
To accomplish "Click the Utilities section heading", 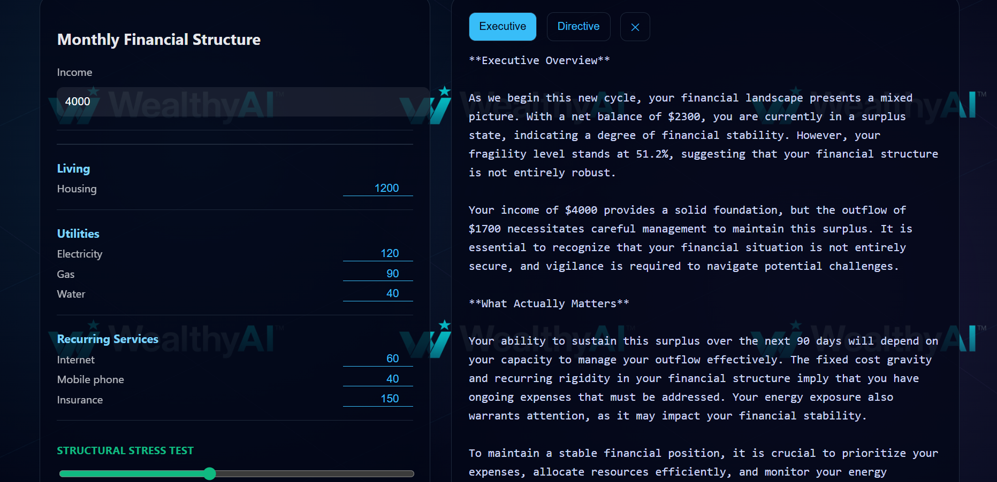I will pos(78,234).
